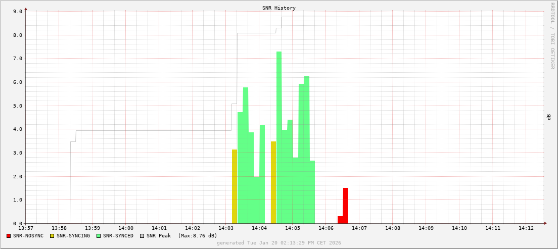Click the shorter red bar after 14:06
This screenshot has height=249, width=558.
click(x=340, y=220)
